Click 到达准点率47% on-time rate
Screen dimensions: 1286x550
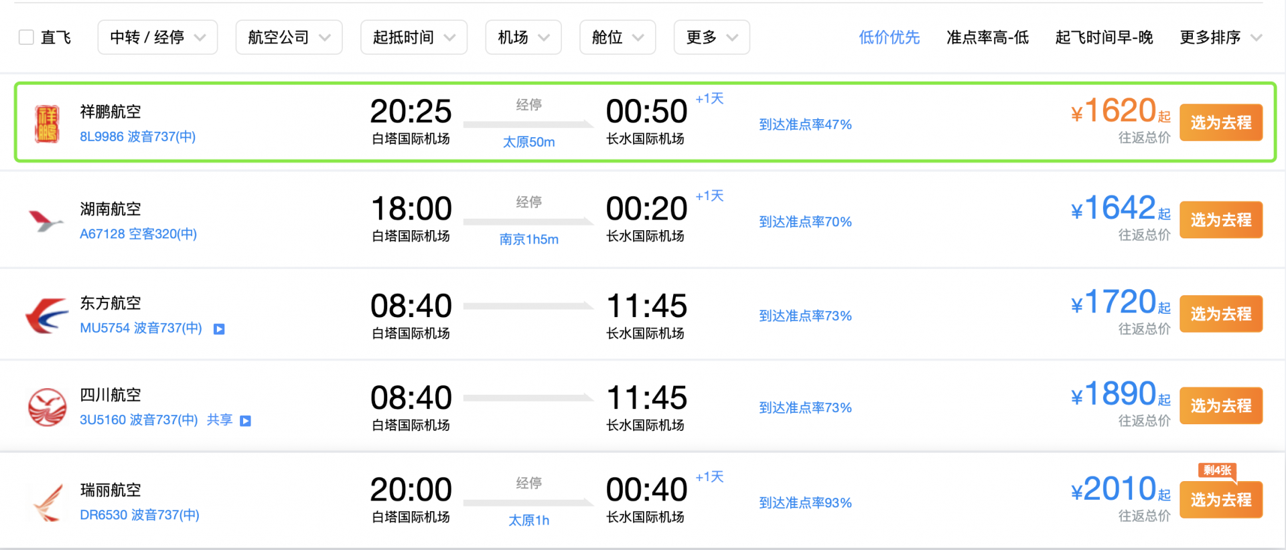805,124
